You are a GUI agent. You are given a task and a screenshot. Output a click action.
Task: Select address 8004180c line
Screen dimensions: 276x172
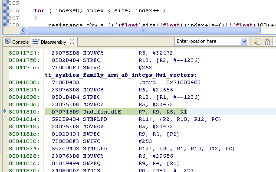click(24, 104)
